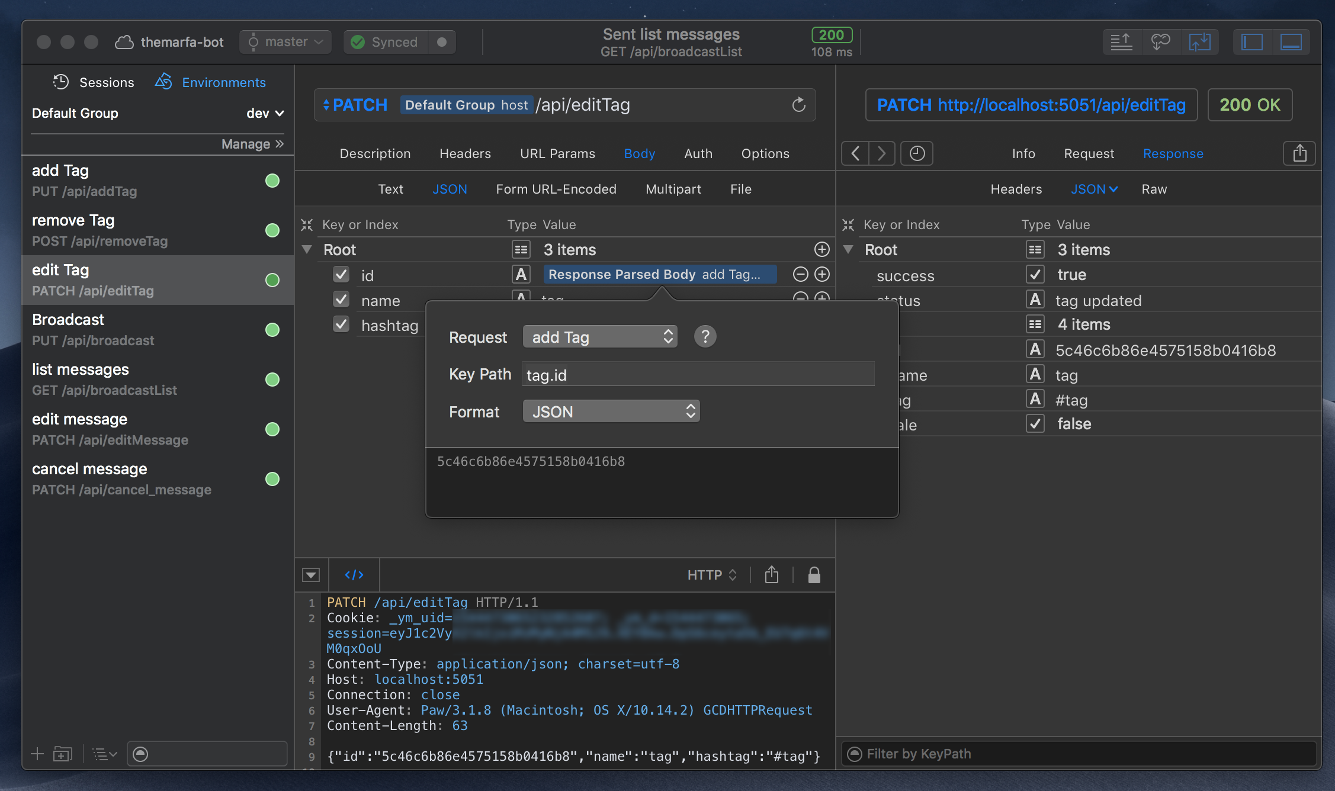The image size is (1335, 791).
Task: Click the export response share icon
Action: click(1299, 154)
